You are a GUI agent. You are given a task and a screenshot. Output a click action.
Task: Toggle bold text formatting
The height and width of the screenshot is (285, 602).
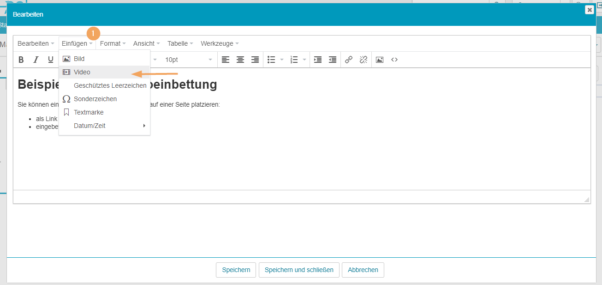[21, 60]
